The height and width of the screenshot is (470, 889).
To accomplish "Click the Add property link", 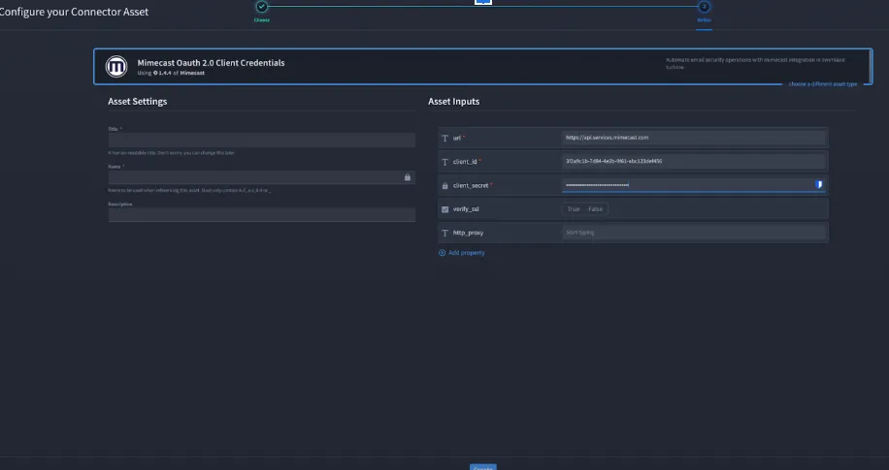I will point(466,253).
